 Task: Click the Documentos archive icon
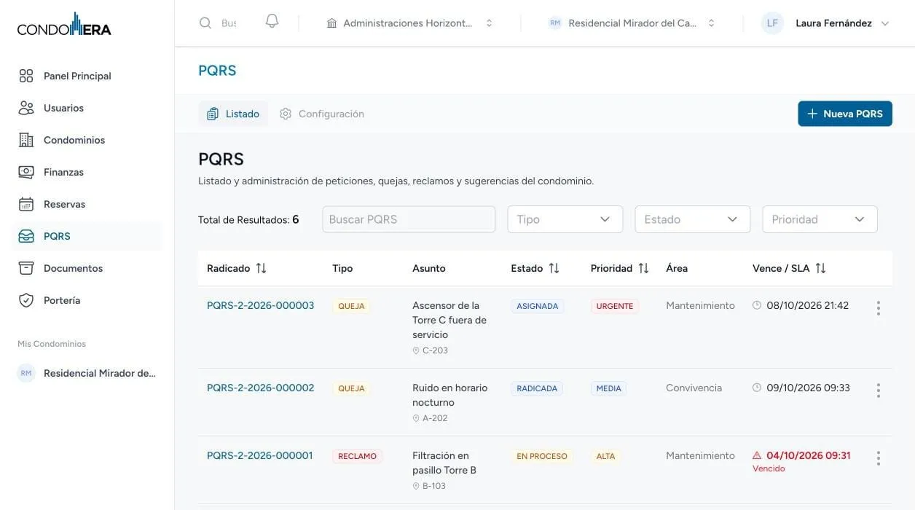pos(26,268)
